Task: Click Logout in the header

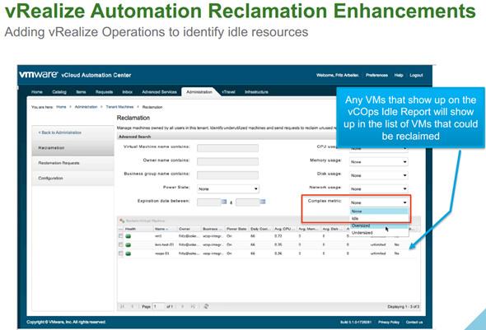Action: pyautogui.click(x=416, y=75)
